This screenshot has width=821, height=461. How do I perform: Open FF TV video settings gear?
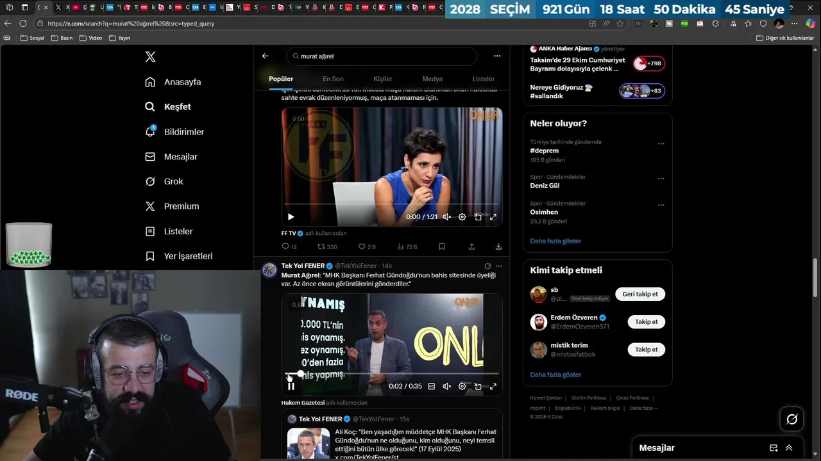point(462,217)
